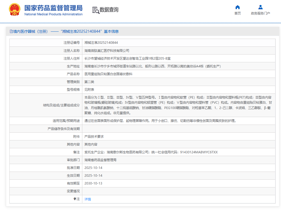Open 其他内容 under other content row
This screenshot has width=281, height=210.
[91, 144]
